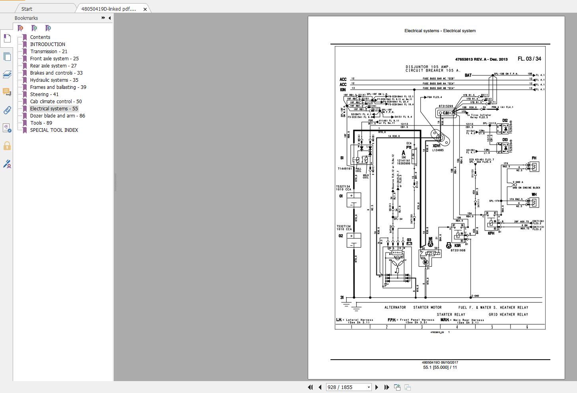The image size is (577, 393).
Task: Click 'CIRCUIT BREAKER 105 A.' diagram text
Action: [433, 70]
